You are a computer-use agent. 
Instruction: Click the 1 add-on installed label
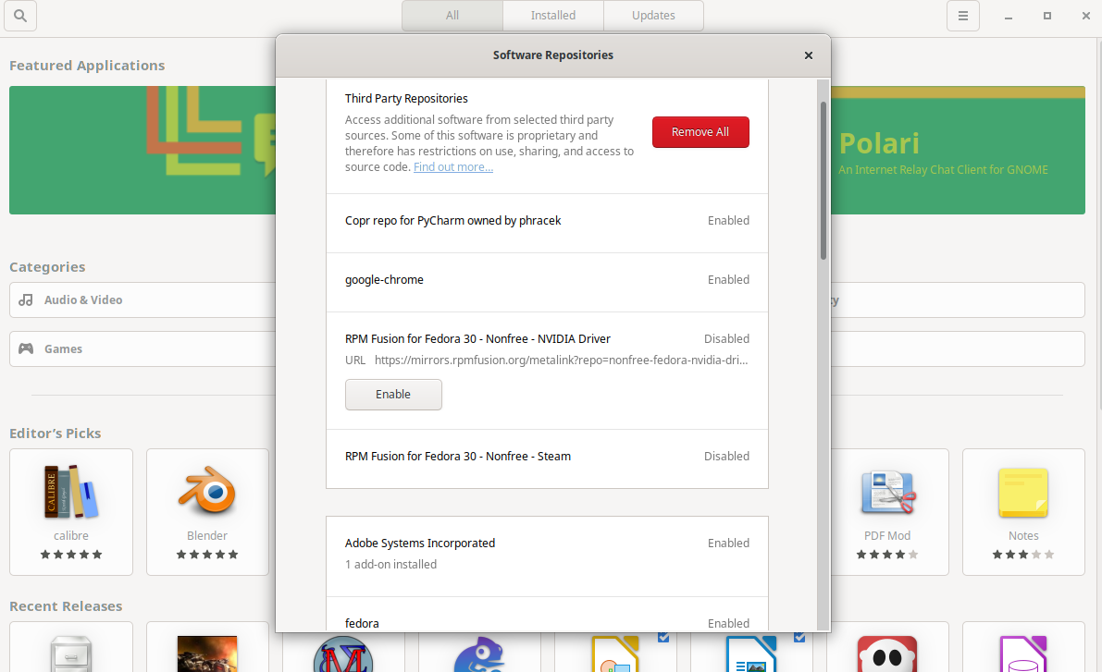(390, 565)
